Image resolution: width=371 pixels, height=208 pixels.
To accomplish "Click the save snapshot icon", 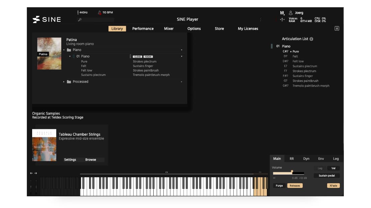I will point(282,12).
